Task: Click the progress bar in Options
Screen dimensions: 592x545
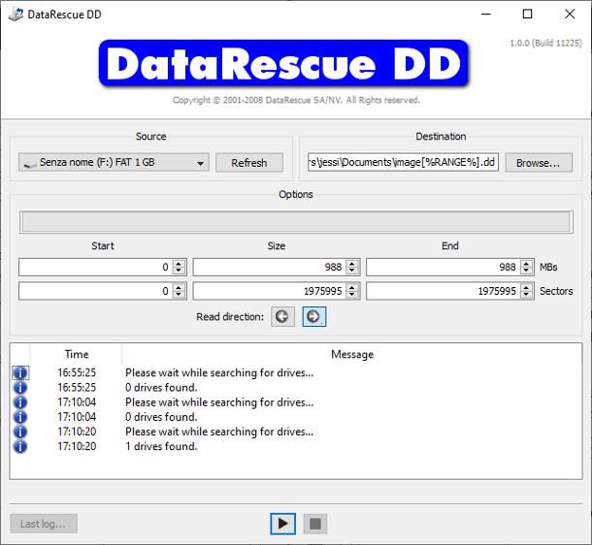Action: [296, 222]
